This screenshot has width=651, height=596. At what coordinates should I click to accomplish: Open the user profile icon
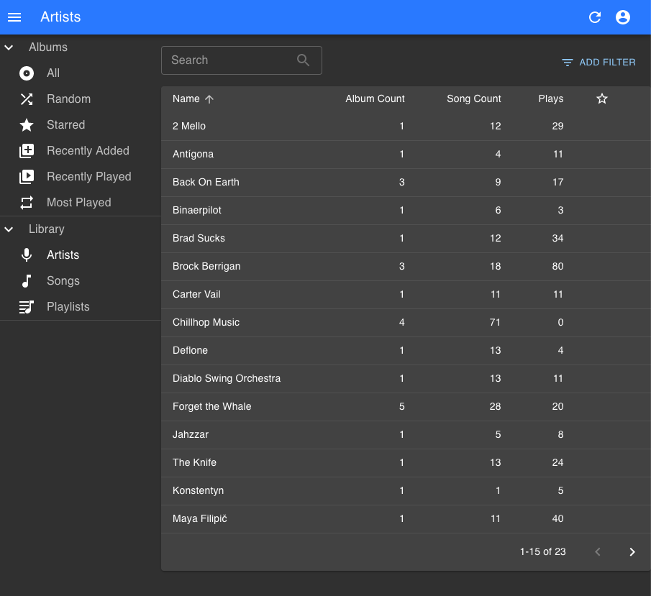(623, 17)
